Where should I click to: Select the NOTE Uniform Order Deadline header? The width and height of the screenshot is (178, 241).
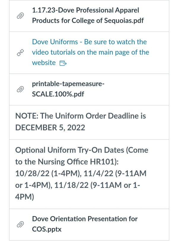coord(81,122)
